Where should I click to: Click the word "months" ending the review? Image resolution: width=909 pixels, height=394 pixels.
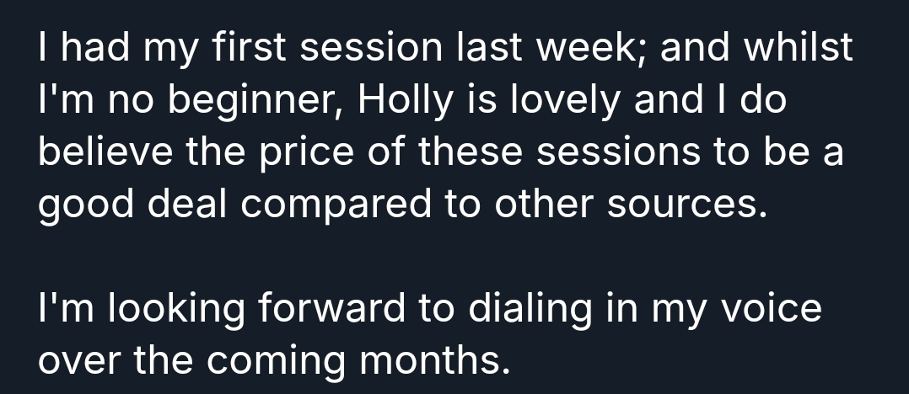click(437, 360)
